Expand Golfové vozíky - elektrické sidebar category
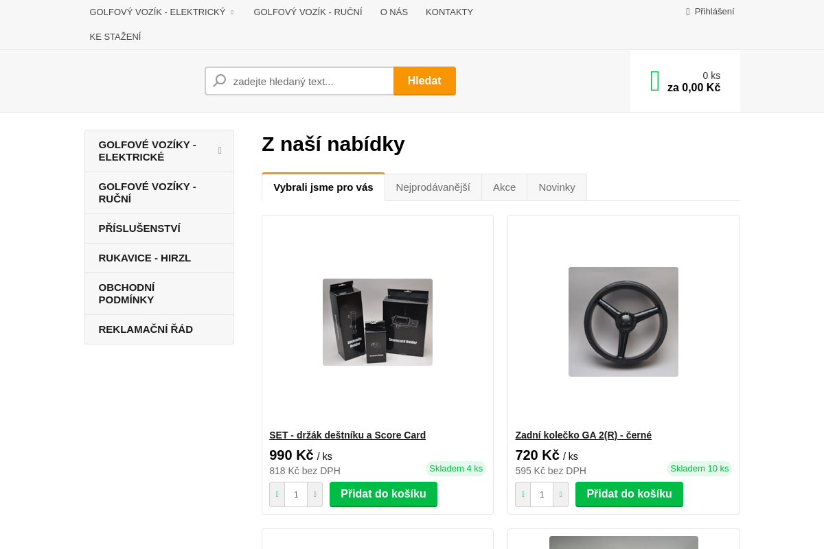Image resolution: width=824 pixels, height=549 pixels. tap(220, 150)
